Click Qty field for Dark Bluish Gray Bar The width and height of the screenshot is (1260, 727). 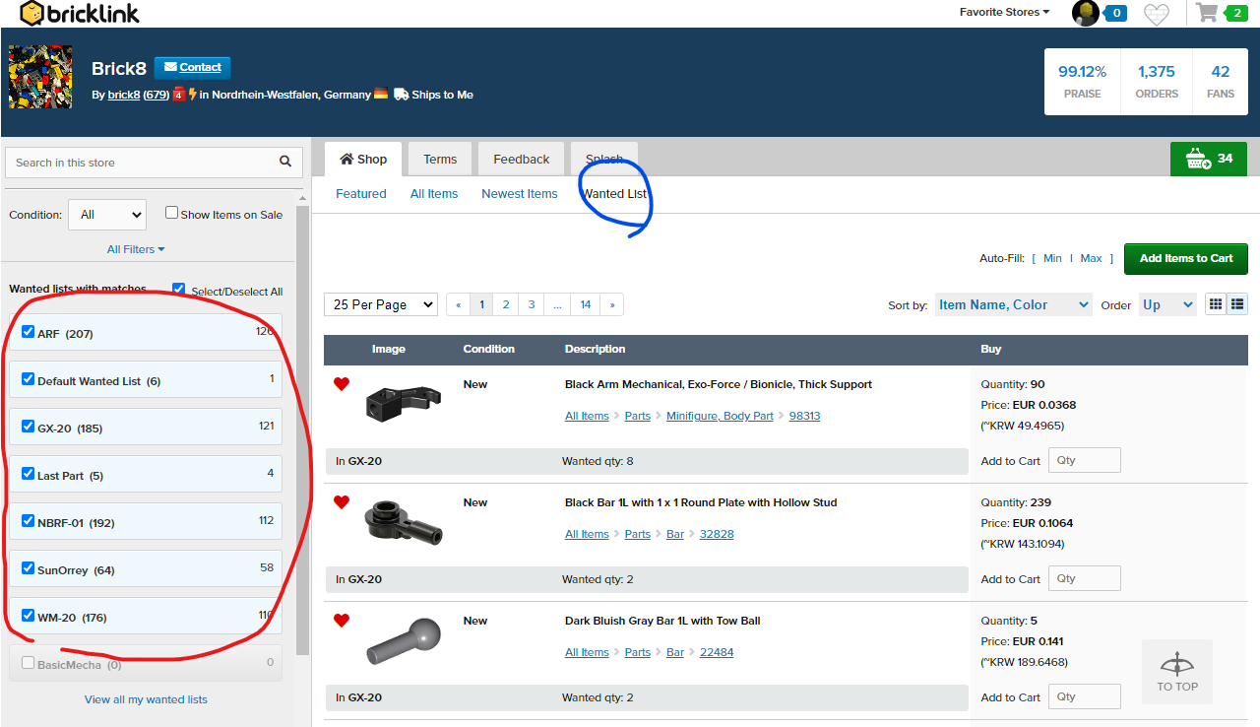click(x=1084, y=696)
